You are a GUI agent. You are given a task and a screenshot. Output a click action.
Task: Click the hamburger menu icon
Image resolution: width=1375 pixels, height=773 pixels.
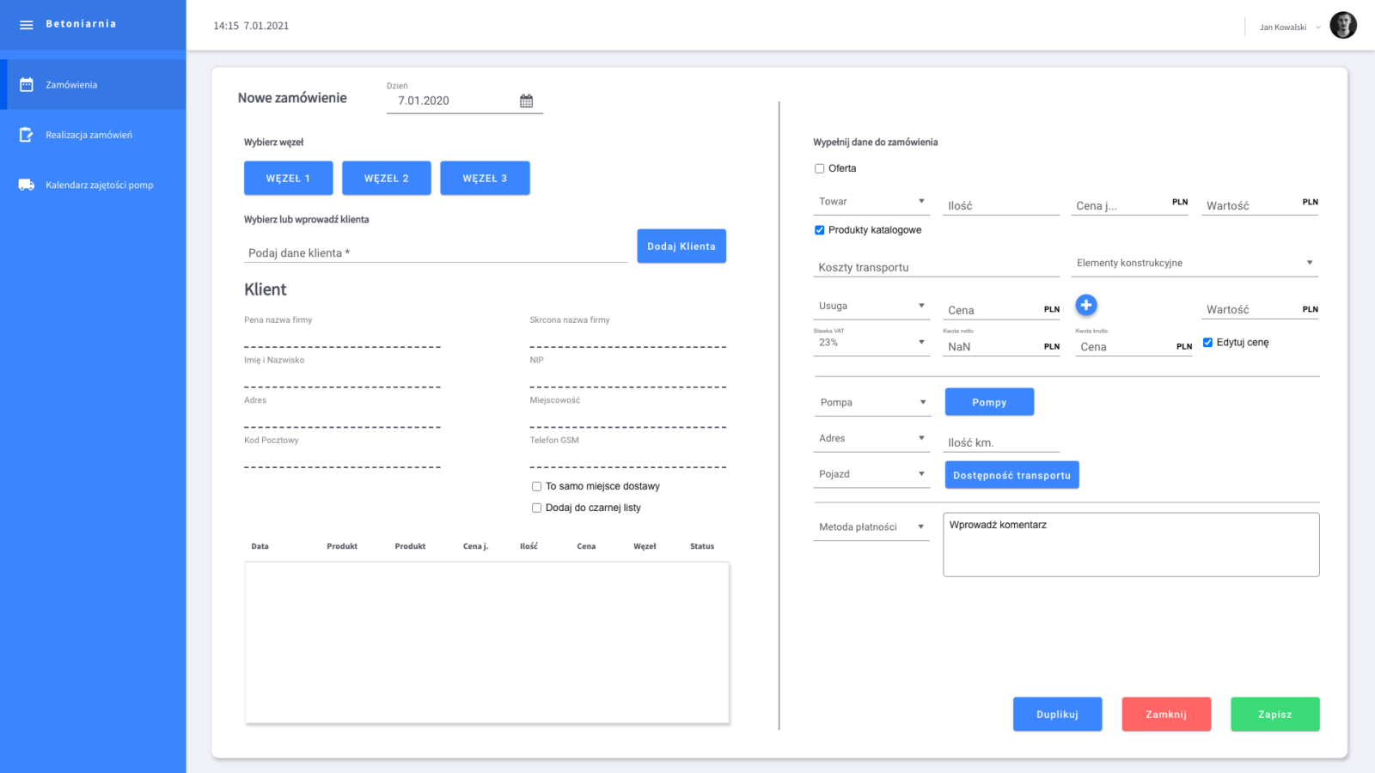coord(27,25)
